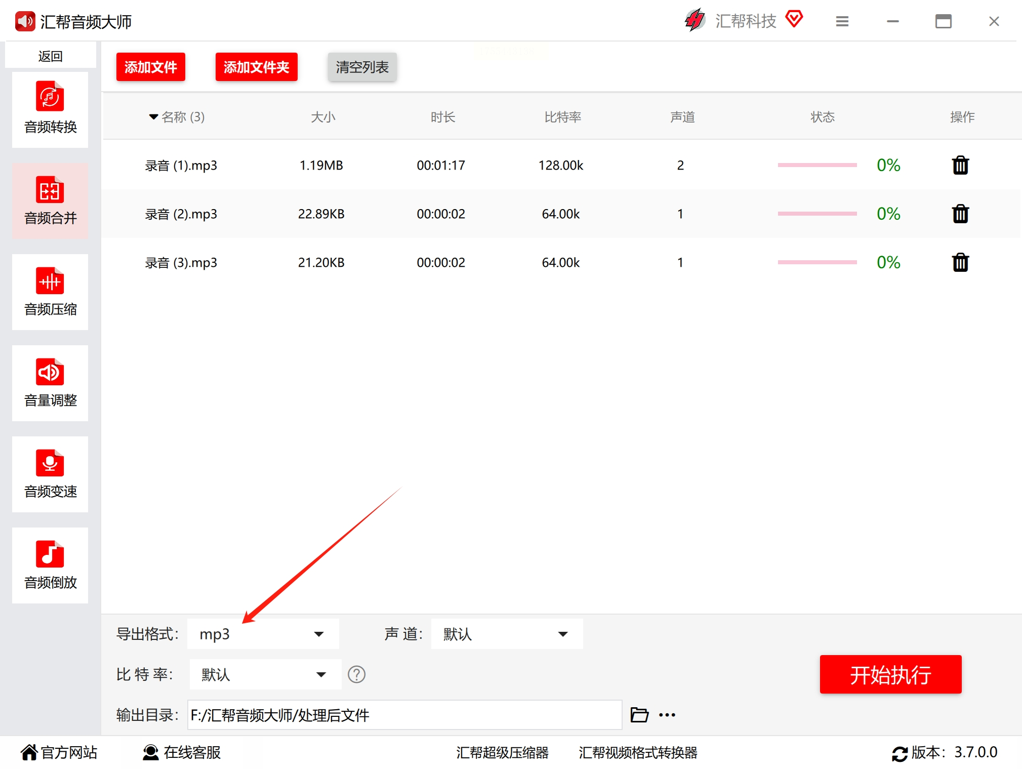
Task: Click the three-dots browse directory button
Action: point(667,714)
